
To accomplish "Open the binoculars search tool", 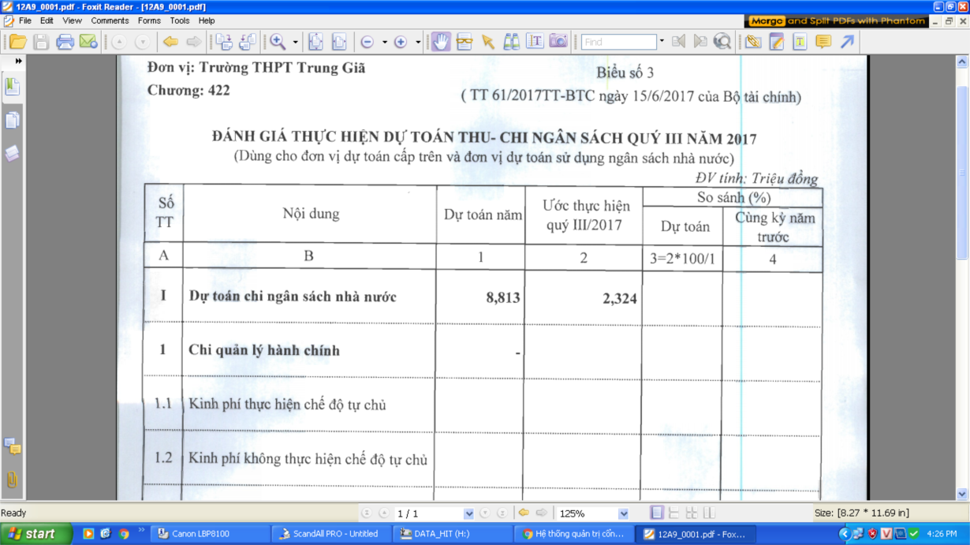I will (511, 42).
